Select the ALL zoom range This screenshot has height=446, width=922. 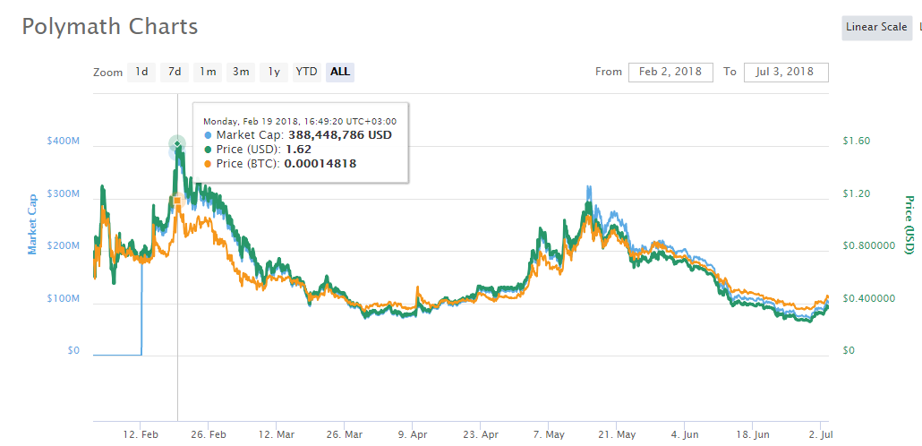[340, 73]
